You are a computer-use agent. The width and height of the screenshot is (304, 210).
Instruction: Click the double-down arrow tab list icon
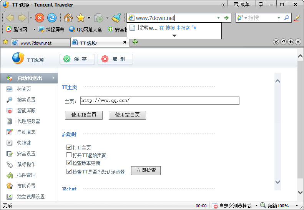(276, 42)
